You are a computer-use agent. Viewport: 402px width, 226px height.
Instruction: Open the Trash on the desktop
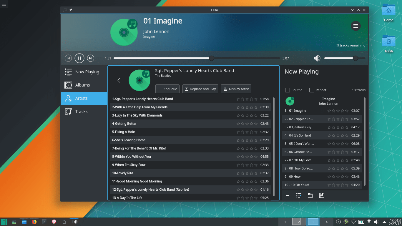click(x=388, y=44)
